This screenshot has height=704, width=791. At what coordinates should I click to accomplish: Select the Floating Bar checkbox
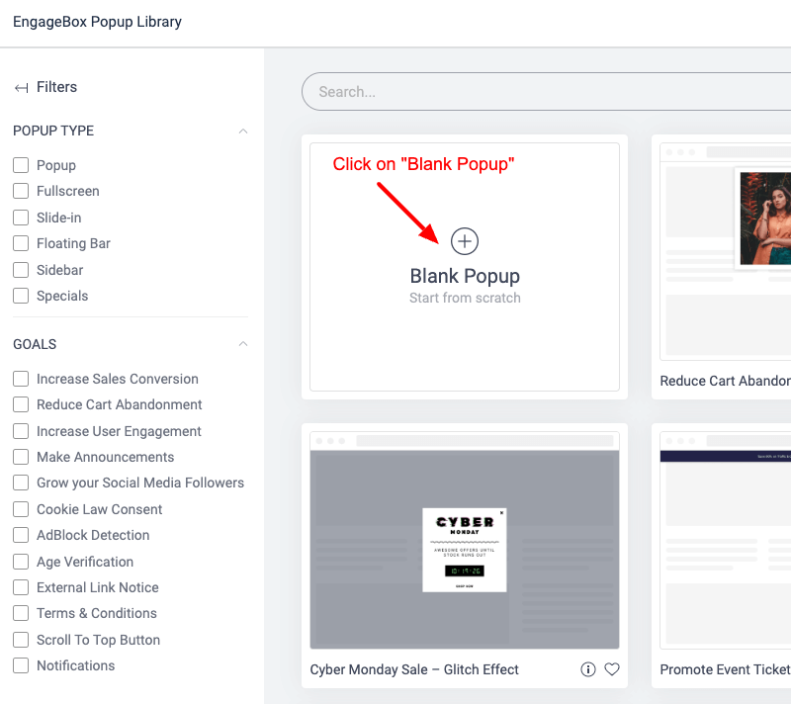21,243
